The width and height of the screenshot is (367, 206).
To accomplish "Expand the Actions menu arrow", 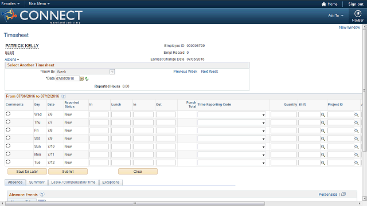I will click(18, 60).
